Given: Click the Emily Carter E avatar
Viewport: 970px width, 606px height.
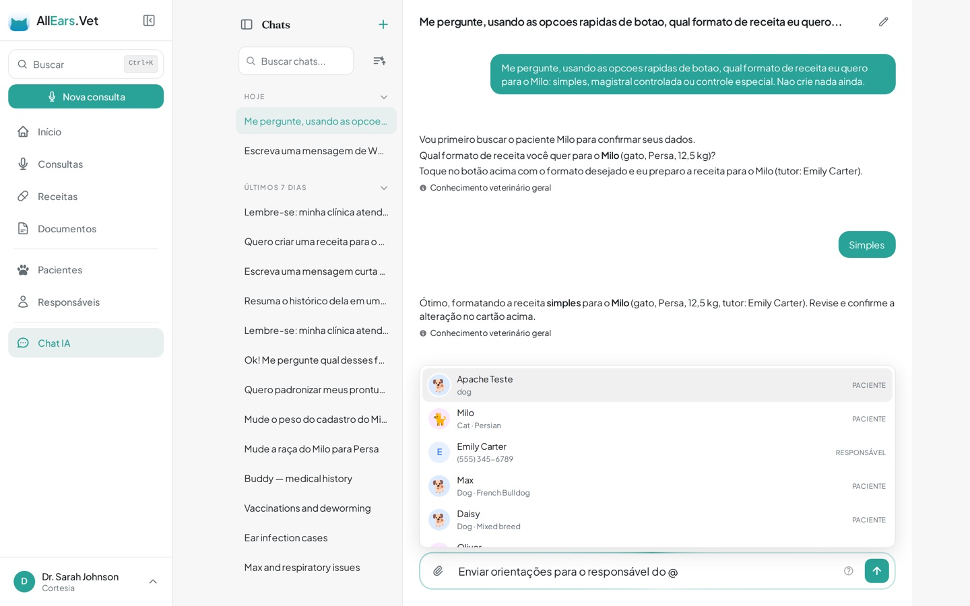Looking at the screenshot, I should 439,452.
